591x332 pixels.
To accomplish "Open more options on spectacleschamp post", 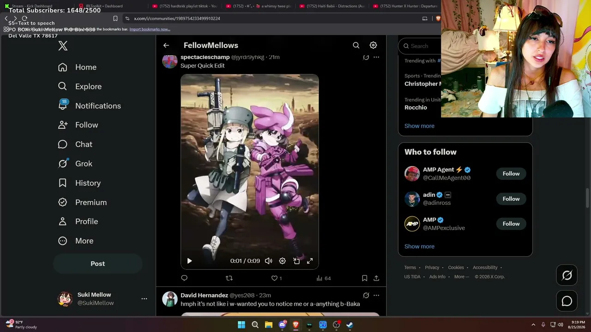I will [x=376, y=57].
